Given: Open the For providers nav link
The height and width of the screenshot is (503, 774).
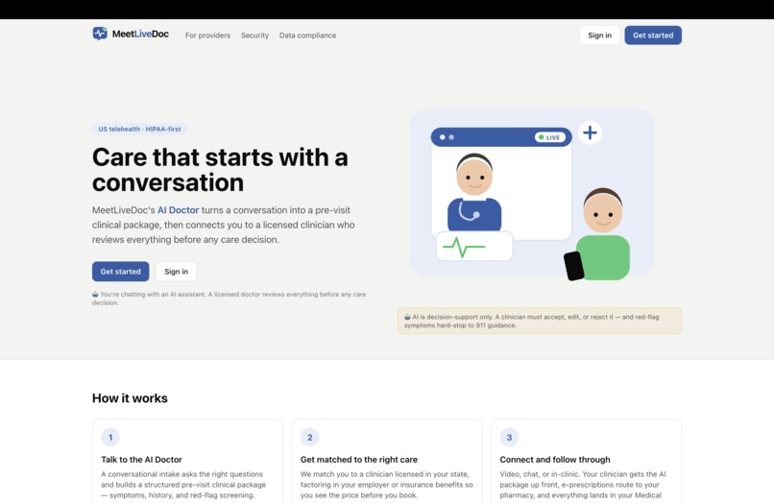Looking at the screenshot, I should pos(207,36).
